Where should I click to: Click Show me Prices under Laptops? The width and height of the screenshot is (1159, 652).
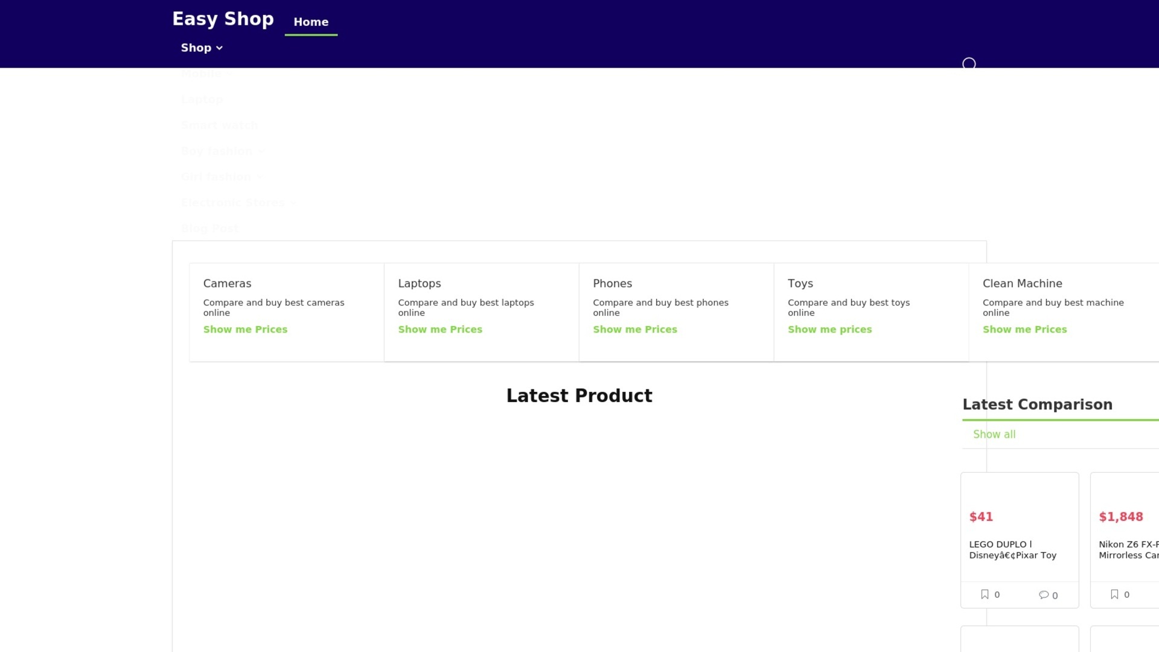[x=440, y=330]
